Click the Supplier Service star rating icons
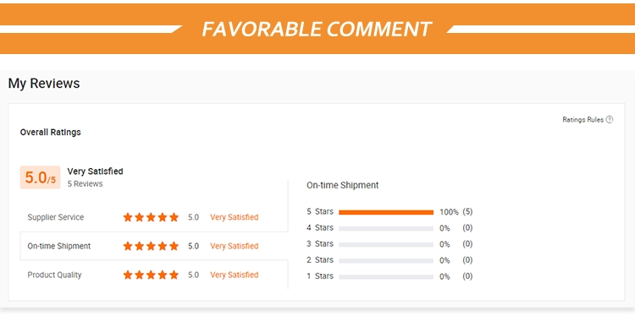Image resolution: width=635 pixels, height=327 pixels. click(151, 217)
